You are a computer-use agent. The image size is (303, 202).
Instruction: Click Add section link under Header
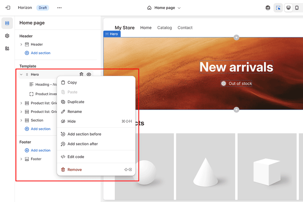(40, 53)
